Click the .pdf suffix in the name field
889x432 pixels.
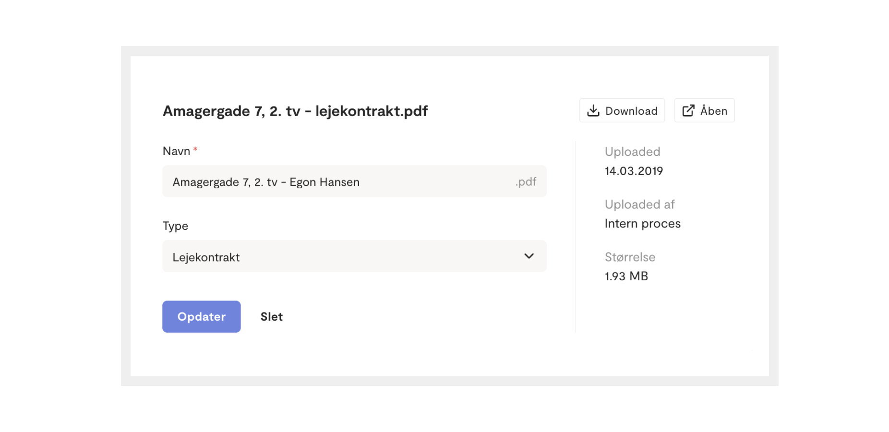526,182
